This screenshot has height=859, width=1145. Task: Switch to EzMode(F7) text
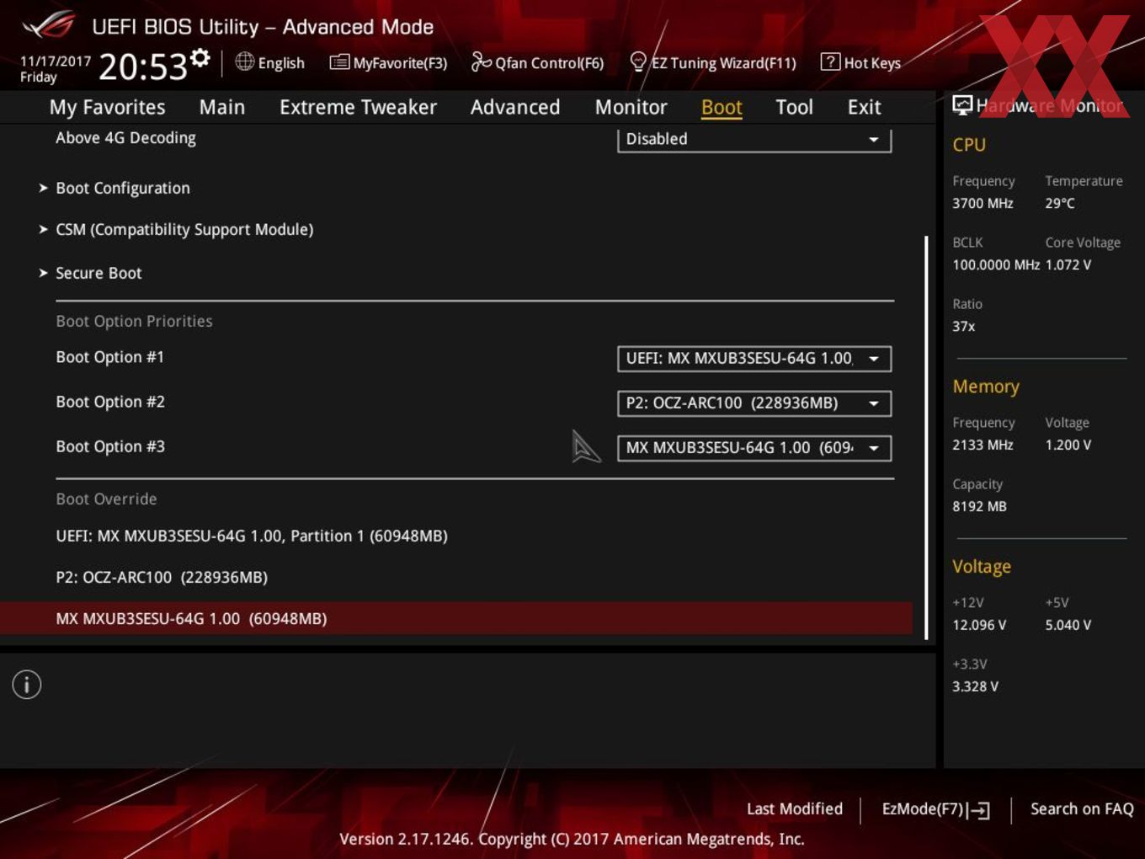pos(922,808)
